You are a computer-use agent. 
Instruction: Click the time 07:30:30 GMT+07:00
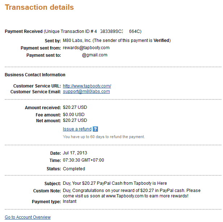[83, 160]
